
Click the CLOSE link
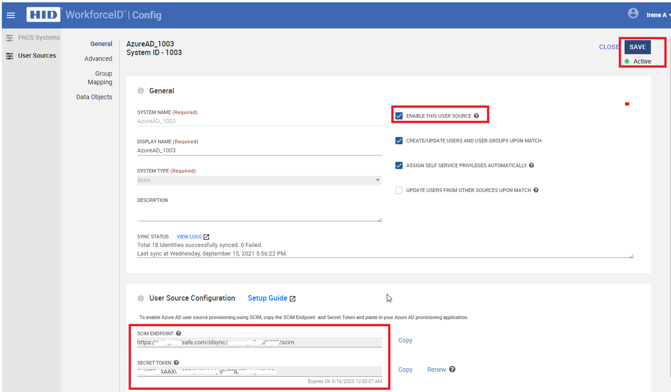(609, 47)
